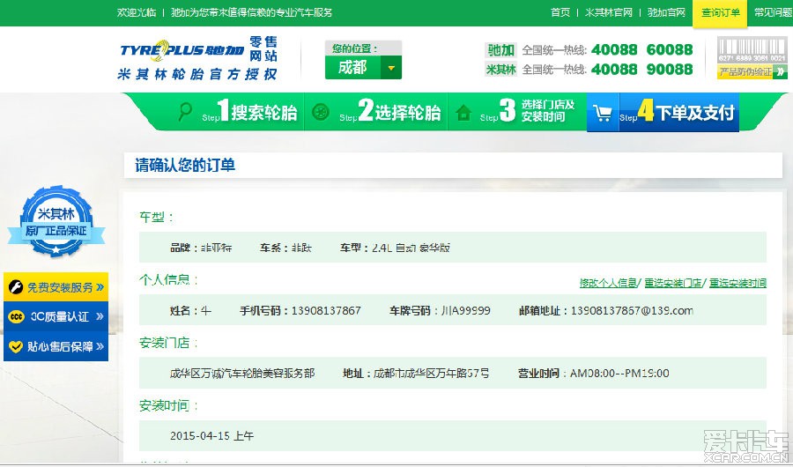Viewport: 793px width, 467px height.
Task: Open 米其林官网 link
Action: tap(608, 12)
